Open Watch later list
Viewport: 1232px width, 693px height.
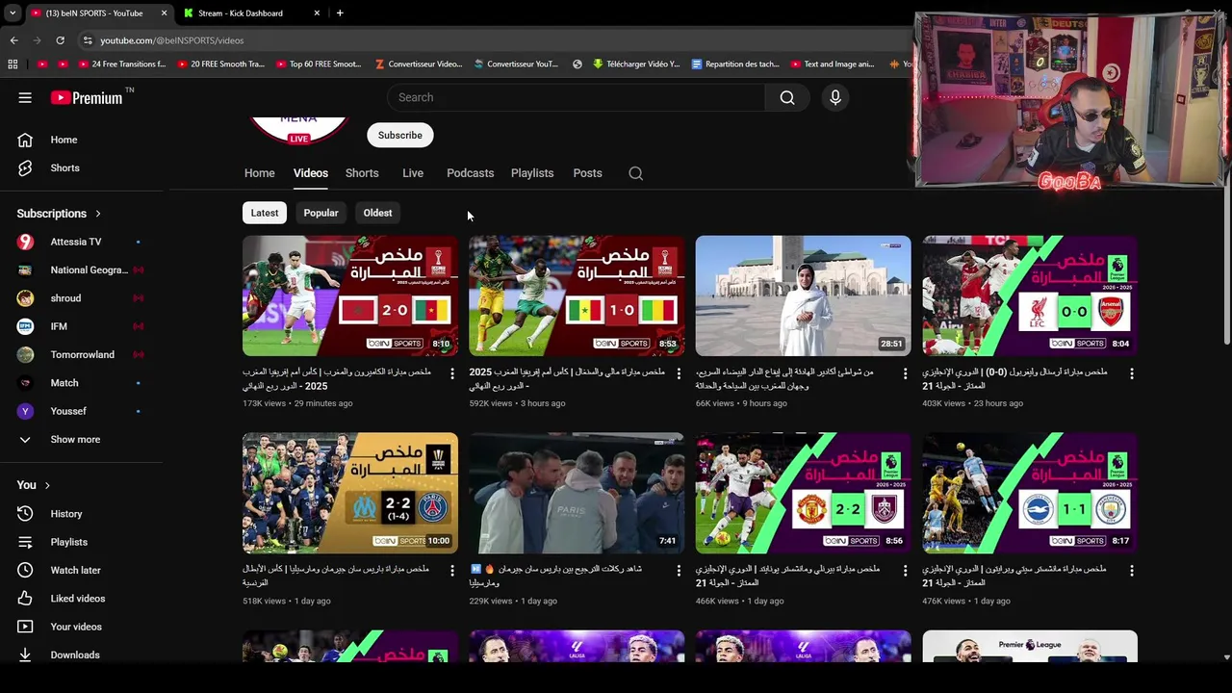(75, 570)
